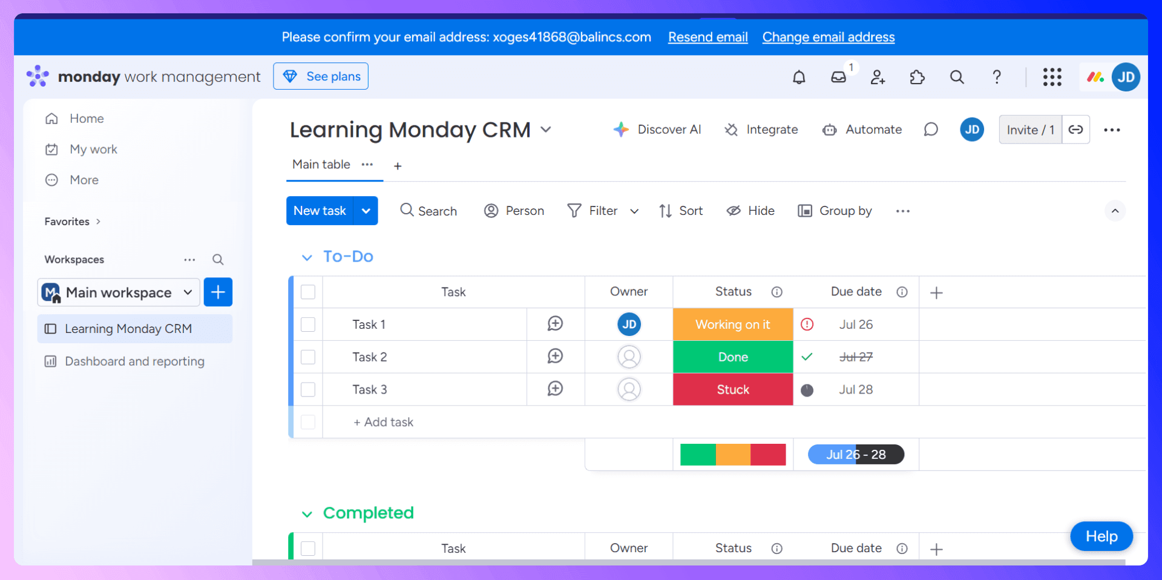
Task: Check the Task 2 checkbox
Action: 308,357
